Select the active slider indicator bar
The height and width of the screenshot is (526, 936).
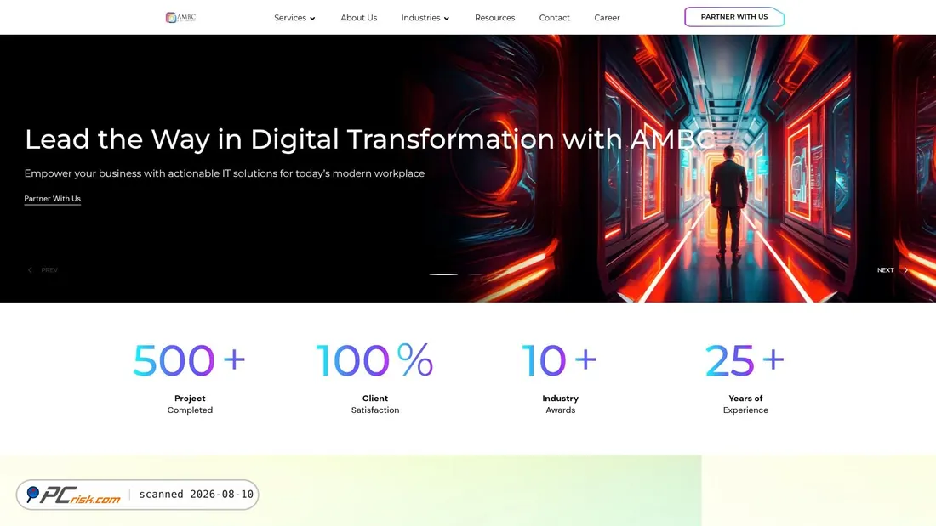[443, 274]
